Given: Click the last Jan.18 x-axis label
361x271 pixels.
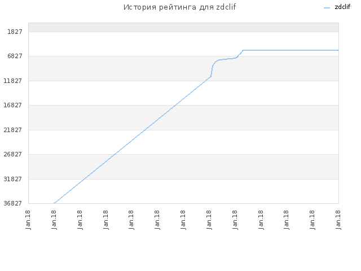Looking at the screenshot, I should pos(338,220).
